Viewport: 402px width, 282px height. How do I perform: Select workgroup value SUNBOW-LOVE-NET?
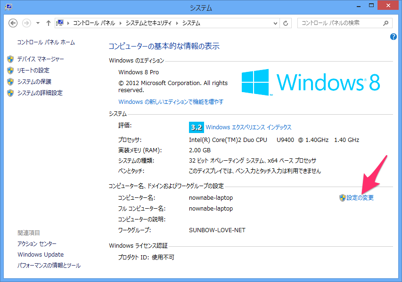click(x=217, y=230)
